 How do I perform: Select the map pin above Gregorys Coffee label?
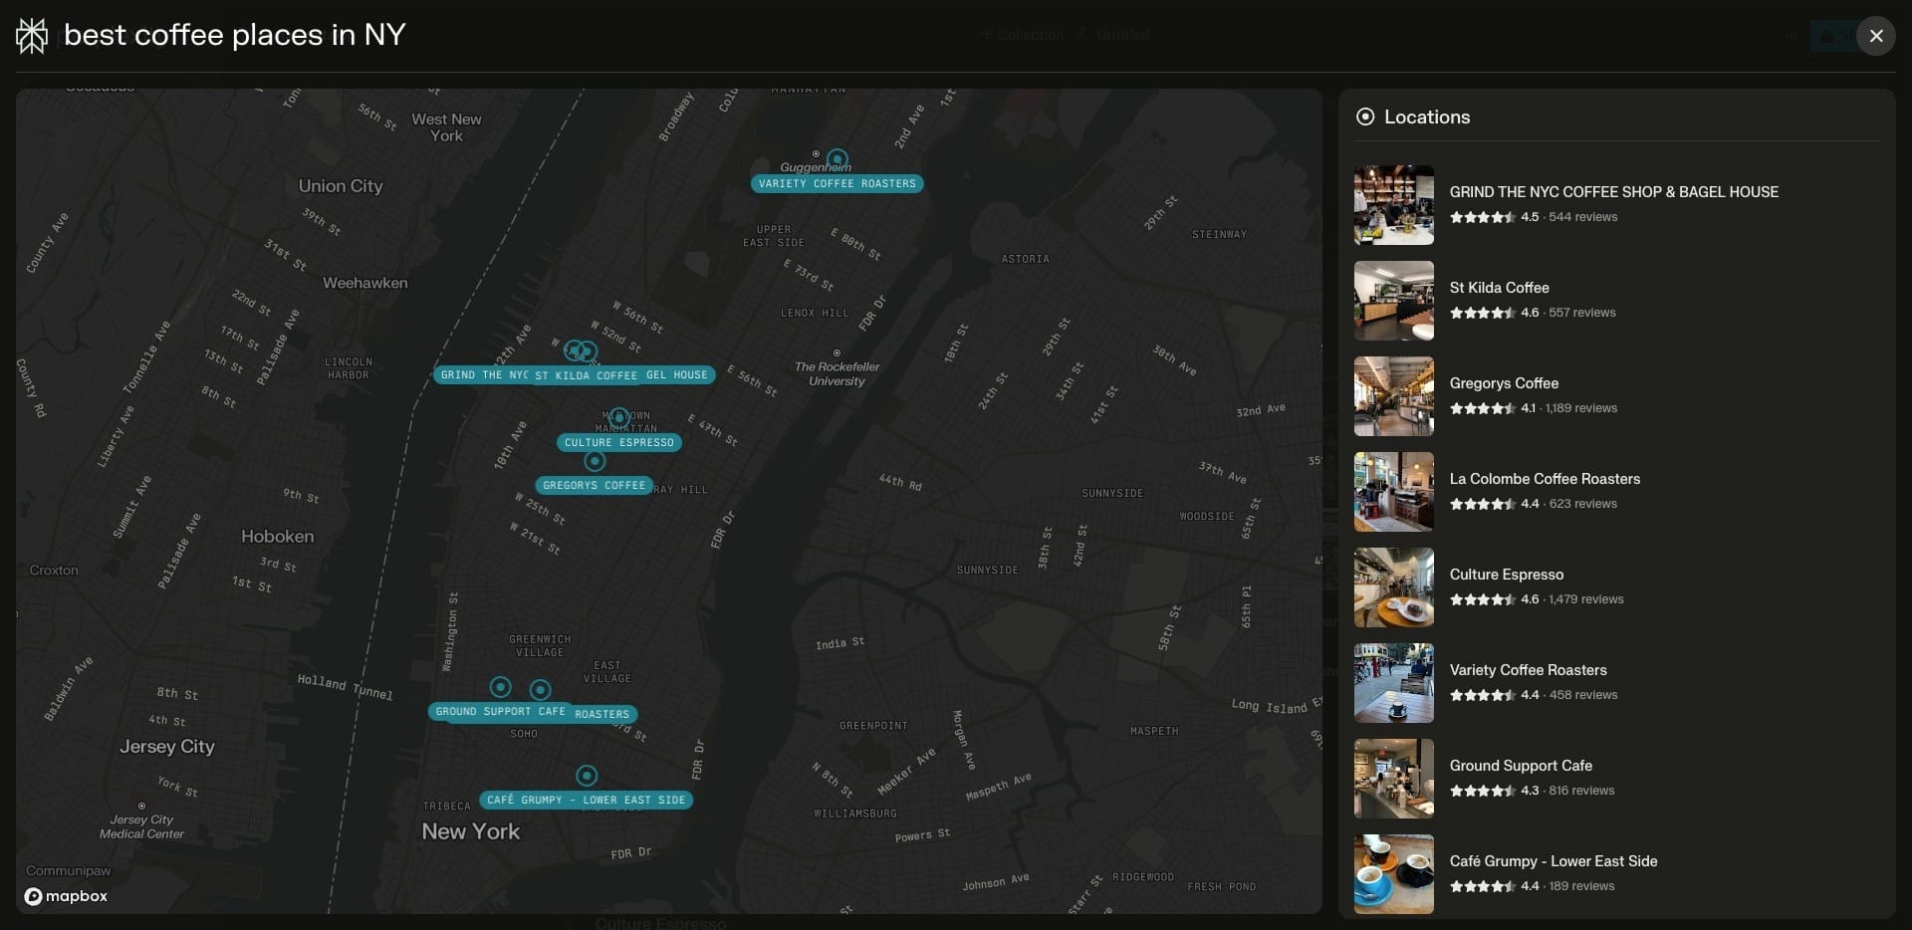(x=595, y=461)
